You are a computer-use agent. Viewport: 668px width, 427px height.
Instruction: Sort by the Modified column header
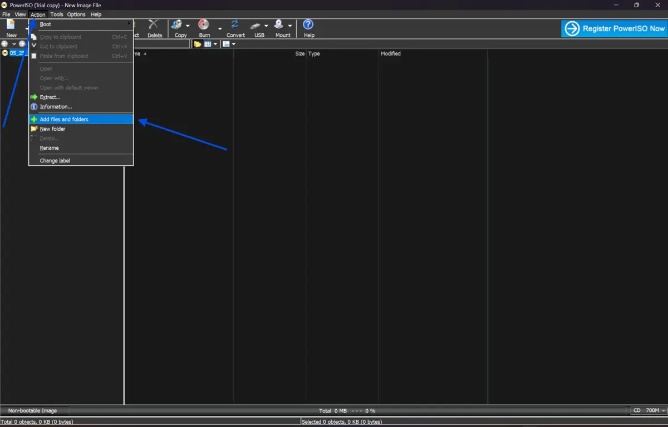[x=433, y=53]
